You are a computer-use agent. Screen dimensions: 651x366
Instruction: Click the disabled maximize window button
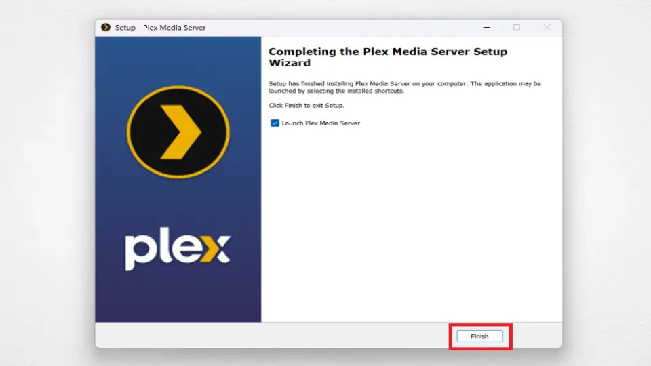tap(516, 28)
